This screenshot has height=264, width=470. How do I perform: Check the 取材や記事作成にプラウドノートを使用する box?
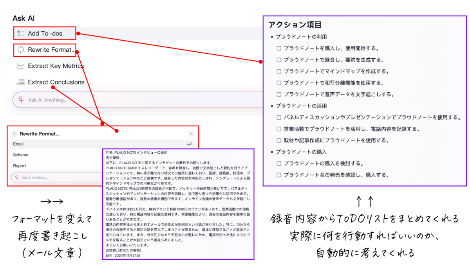[x=279, y=140]
